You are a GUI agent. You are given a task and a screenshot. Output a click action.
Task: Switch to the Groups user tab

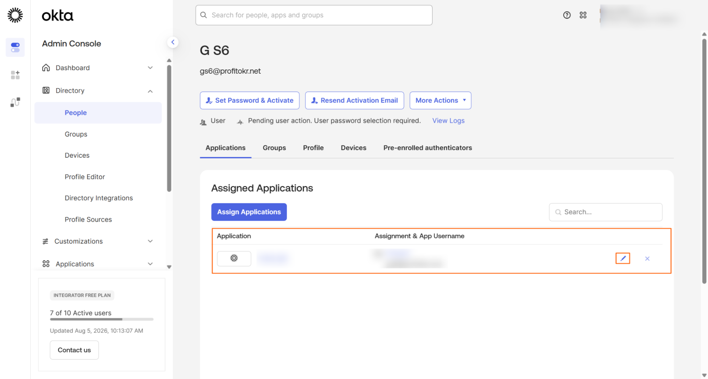274,148
